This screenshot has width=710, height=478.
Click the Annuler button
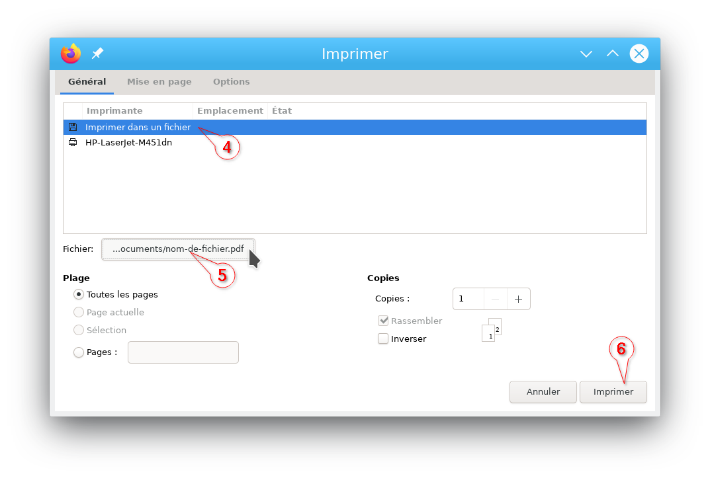[543, 391]
